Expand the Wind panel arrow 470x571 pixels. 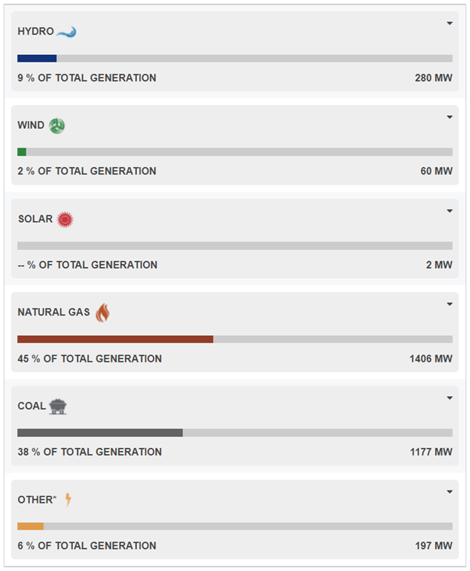click(x=450, y=118)
